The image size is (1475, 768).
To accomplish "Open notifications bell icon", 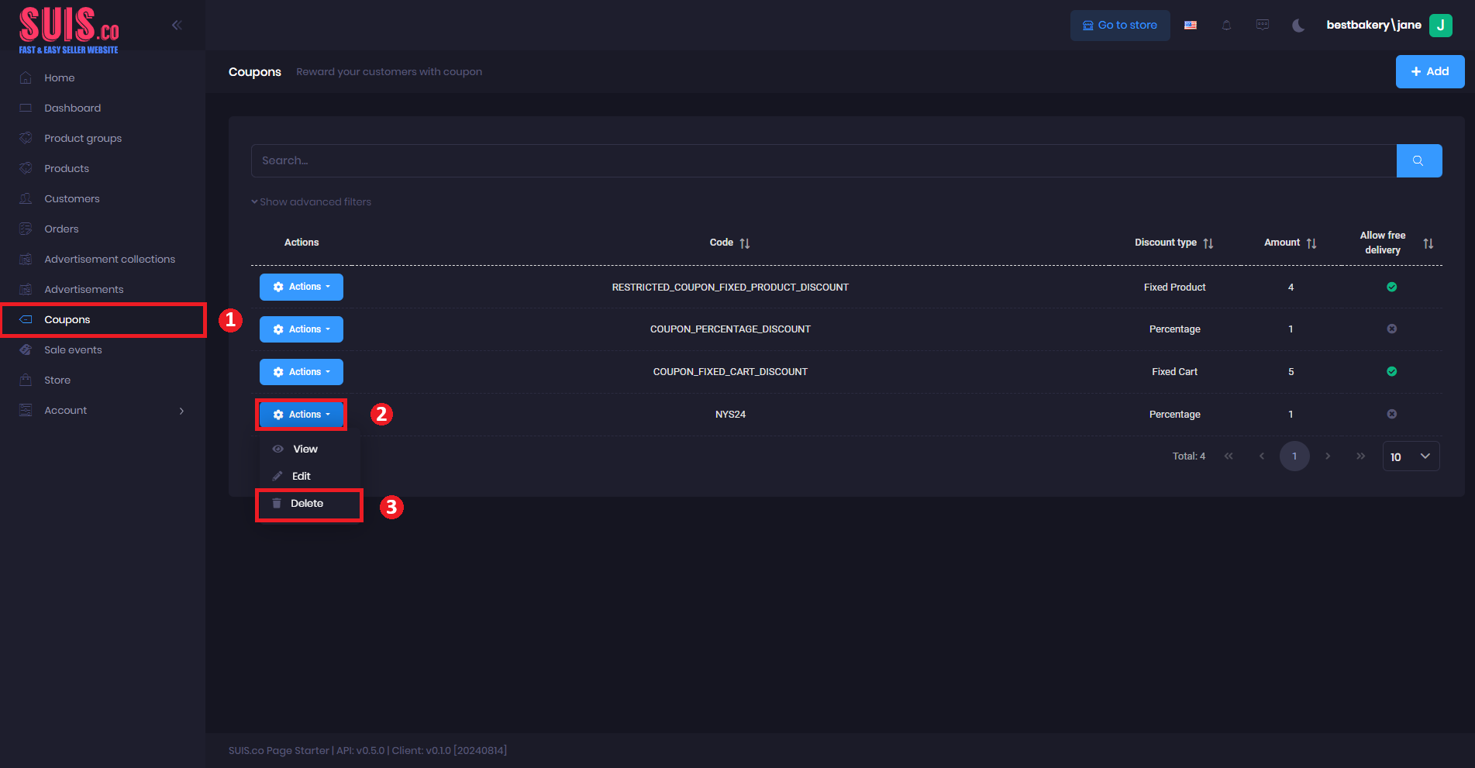I will [x=1226, y=26].
